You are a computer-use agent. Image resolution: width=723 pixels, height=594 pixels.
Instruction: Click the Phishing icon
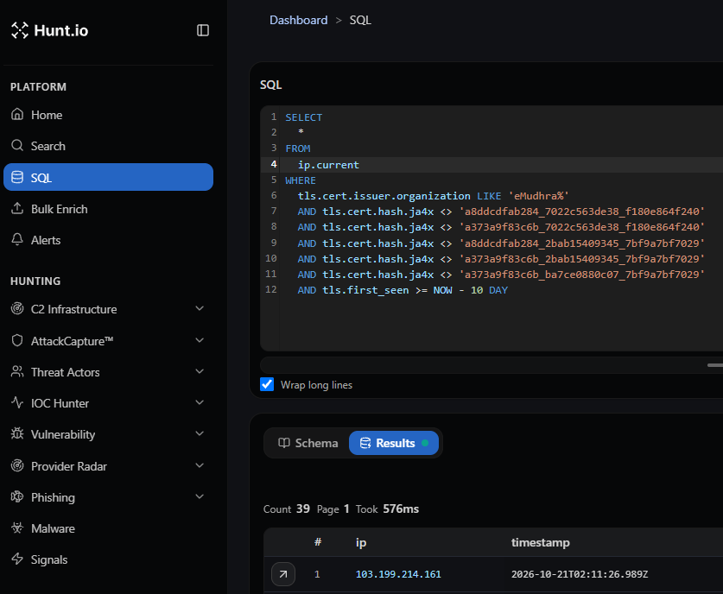[x=17, y=496]
